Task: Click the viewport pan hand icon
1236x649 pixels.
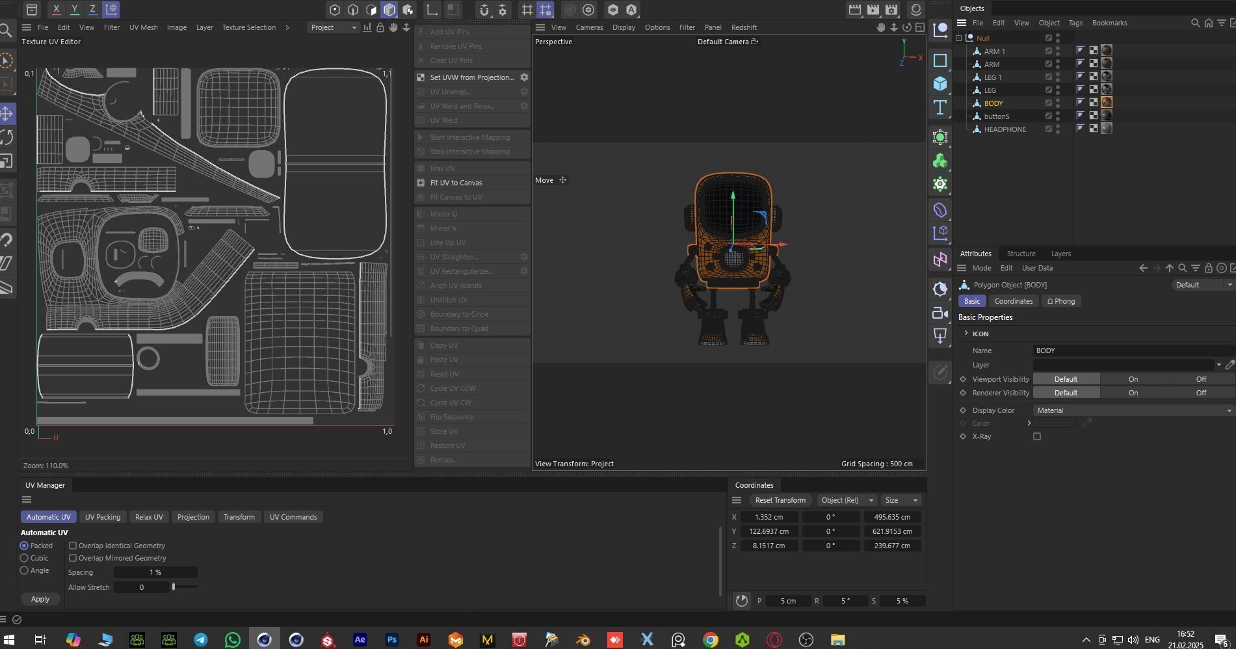Action: (880, 27)
